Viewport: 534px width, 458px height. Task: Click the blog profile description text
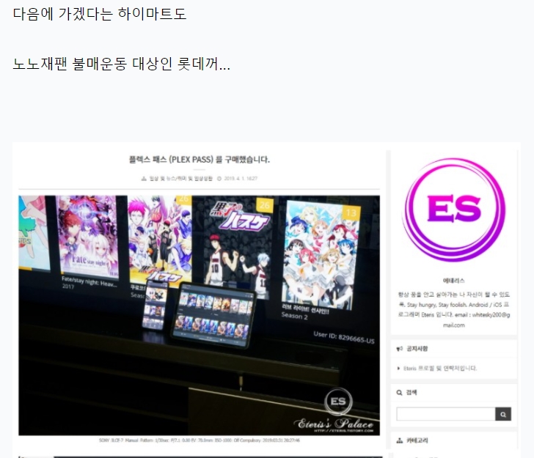453,310
